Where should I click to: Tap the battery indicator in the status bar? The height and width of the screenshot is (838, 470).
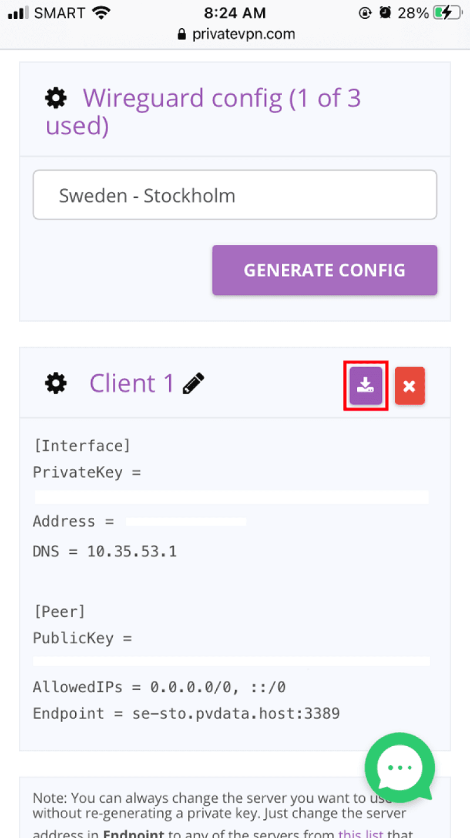[x=445, y=13]
